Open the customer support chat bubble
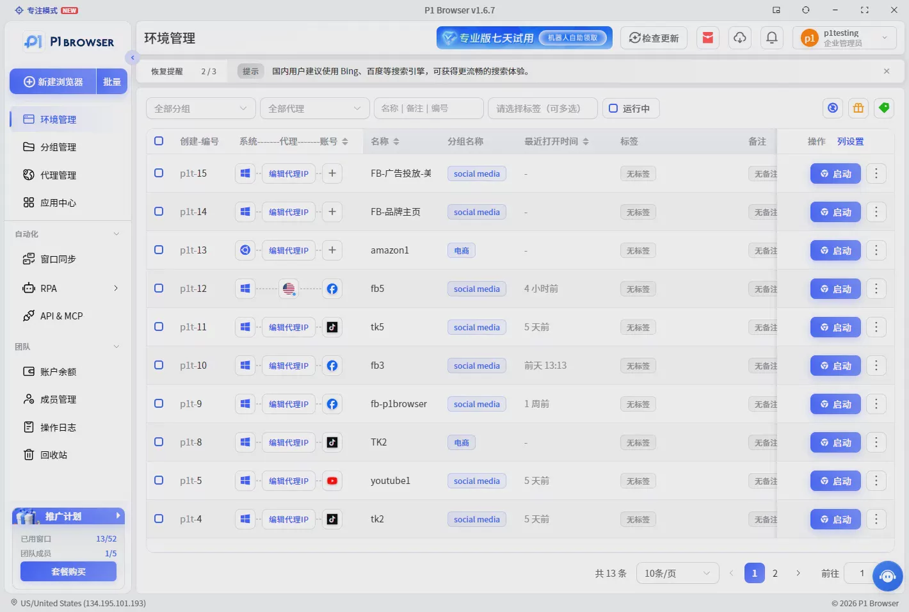The image size is (909, 612). point(887,576)
